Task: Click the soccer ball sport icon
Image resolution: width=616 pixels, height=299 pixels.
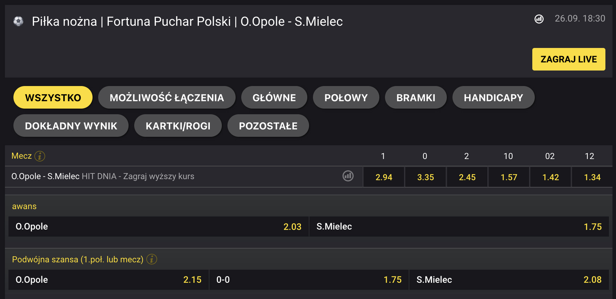Action: (x=18, y=22)
